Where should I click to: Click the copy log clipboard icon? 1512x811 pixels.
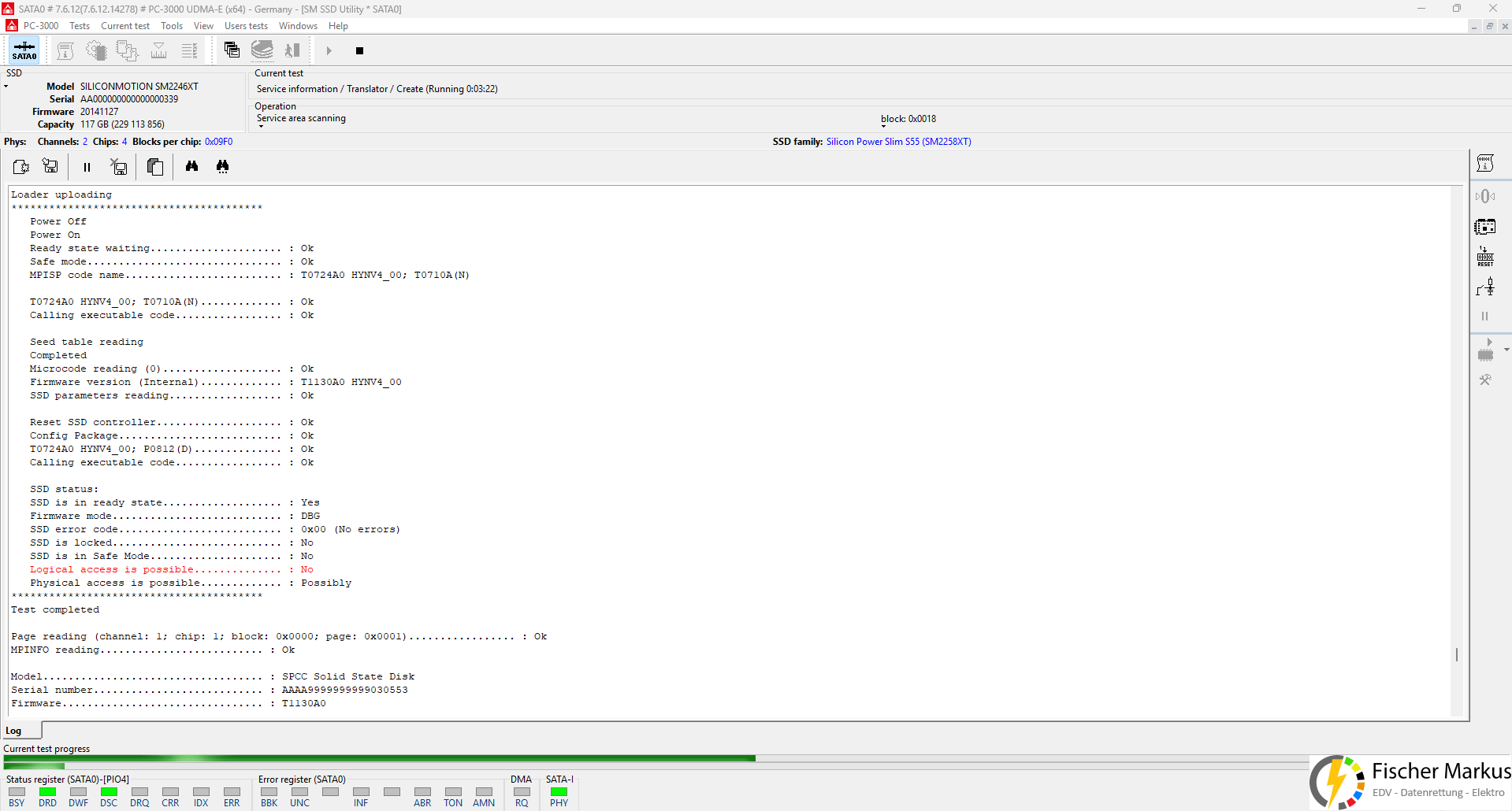coord(155,167)
